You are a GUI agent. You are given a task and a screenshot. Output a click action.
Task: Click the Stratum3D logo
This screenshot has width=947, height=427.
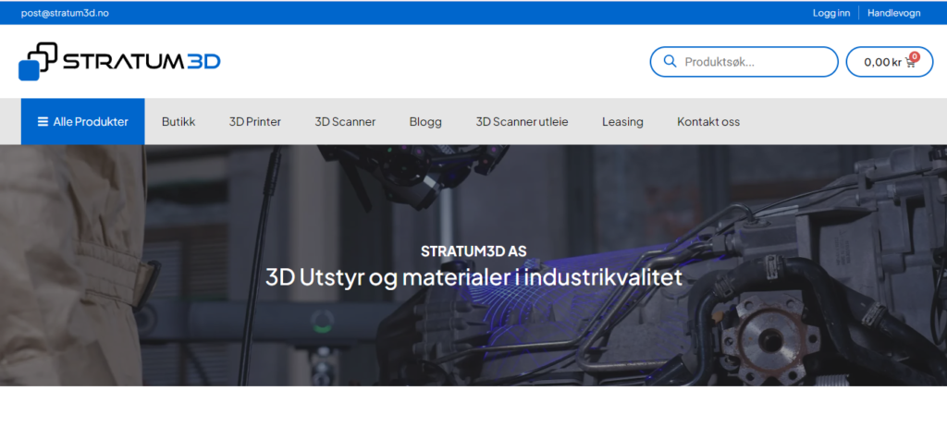[119, 61]
